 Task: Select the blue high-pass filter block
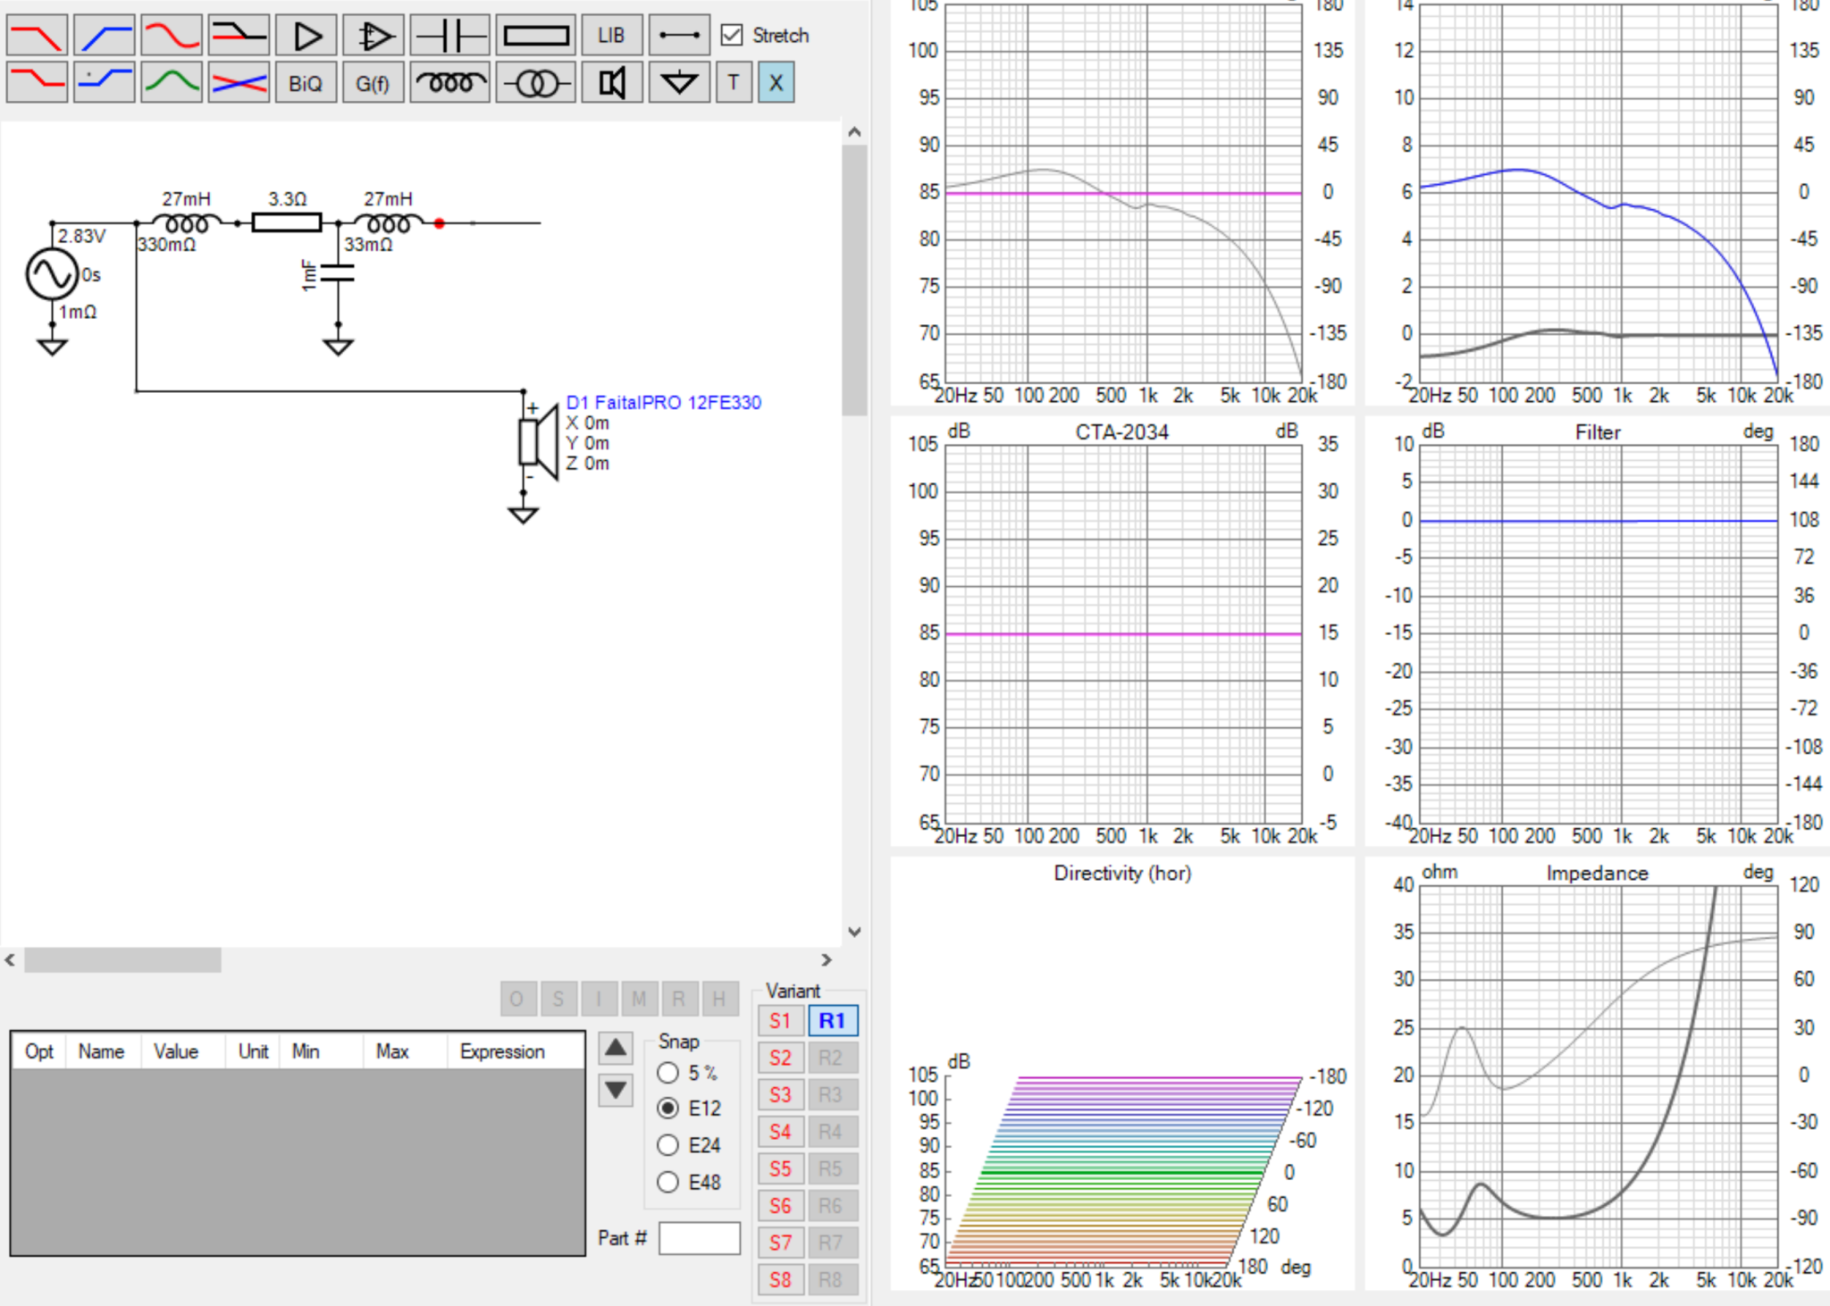coord(105,36)
